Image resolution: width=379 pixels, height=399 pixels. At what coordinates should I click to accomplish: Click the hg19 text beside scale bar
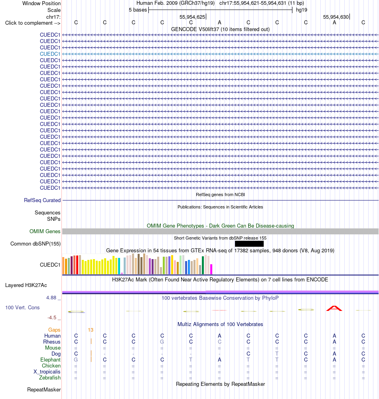[x=302, y=10]
